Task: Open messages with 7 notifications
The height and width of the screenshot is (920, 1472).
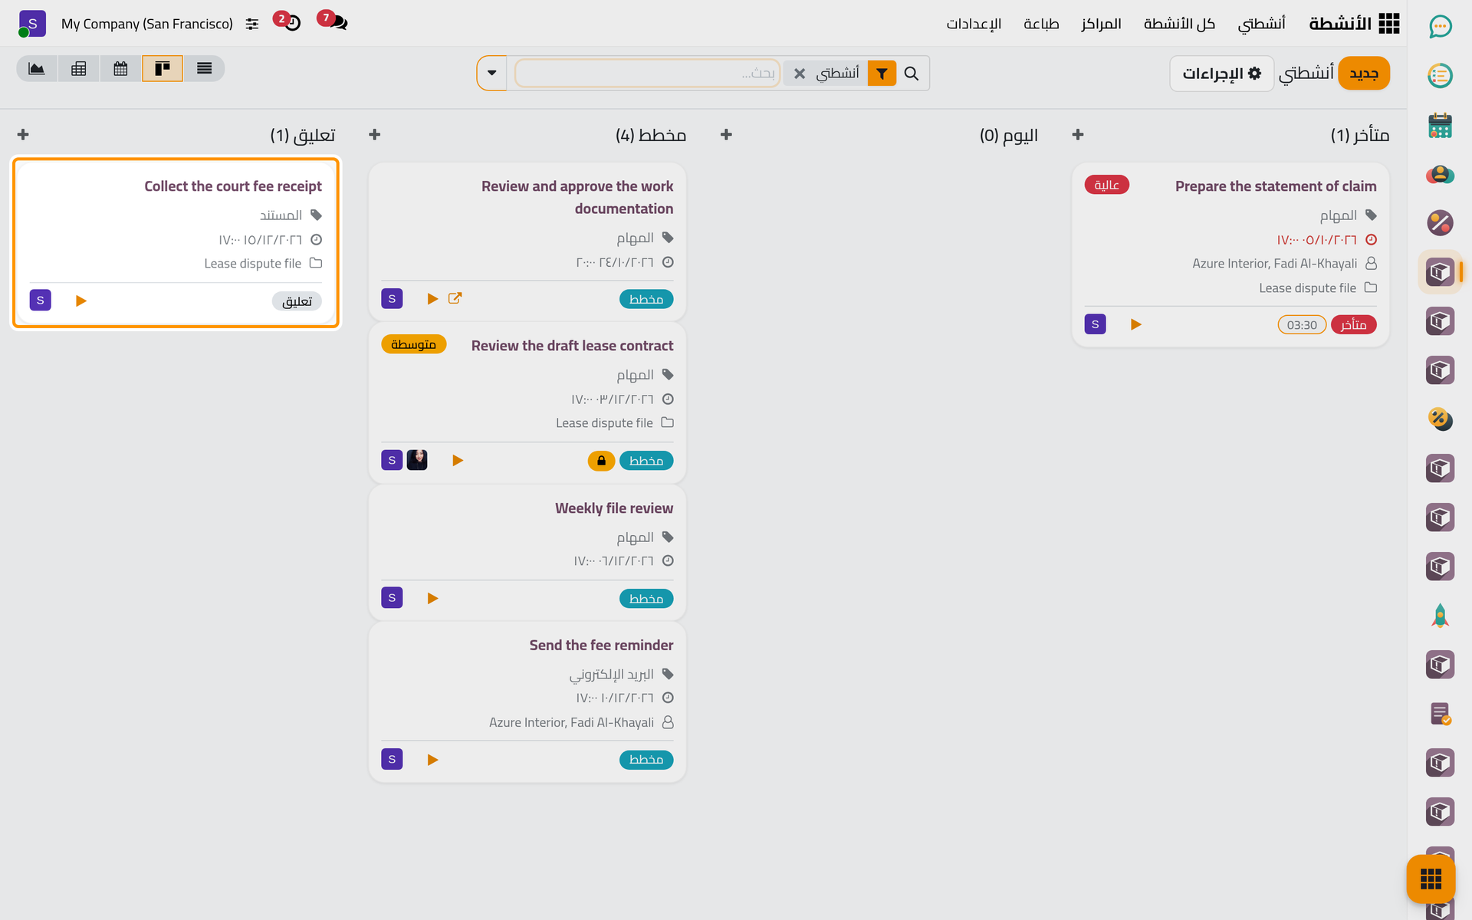Action: click(x=333, y=21)
